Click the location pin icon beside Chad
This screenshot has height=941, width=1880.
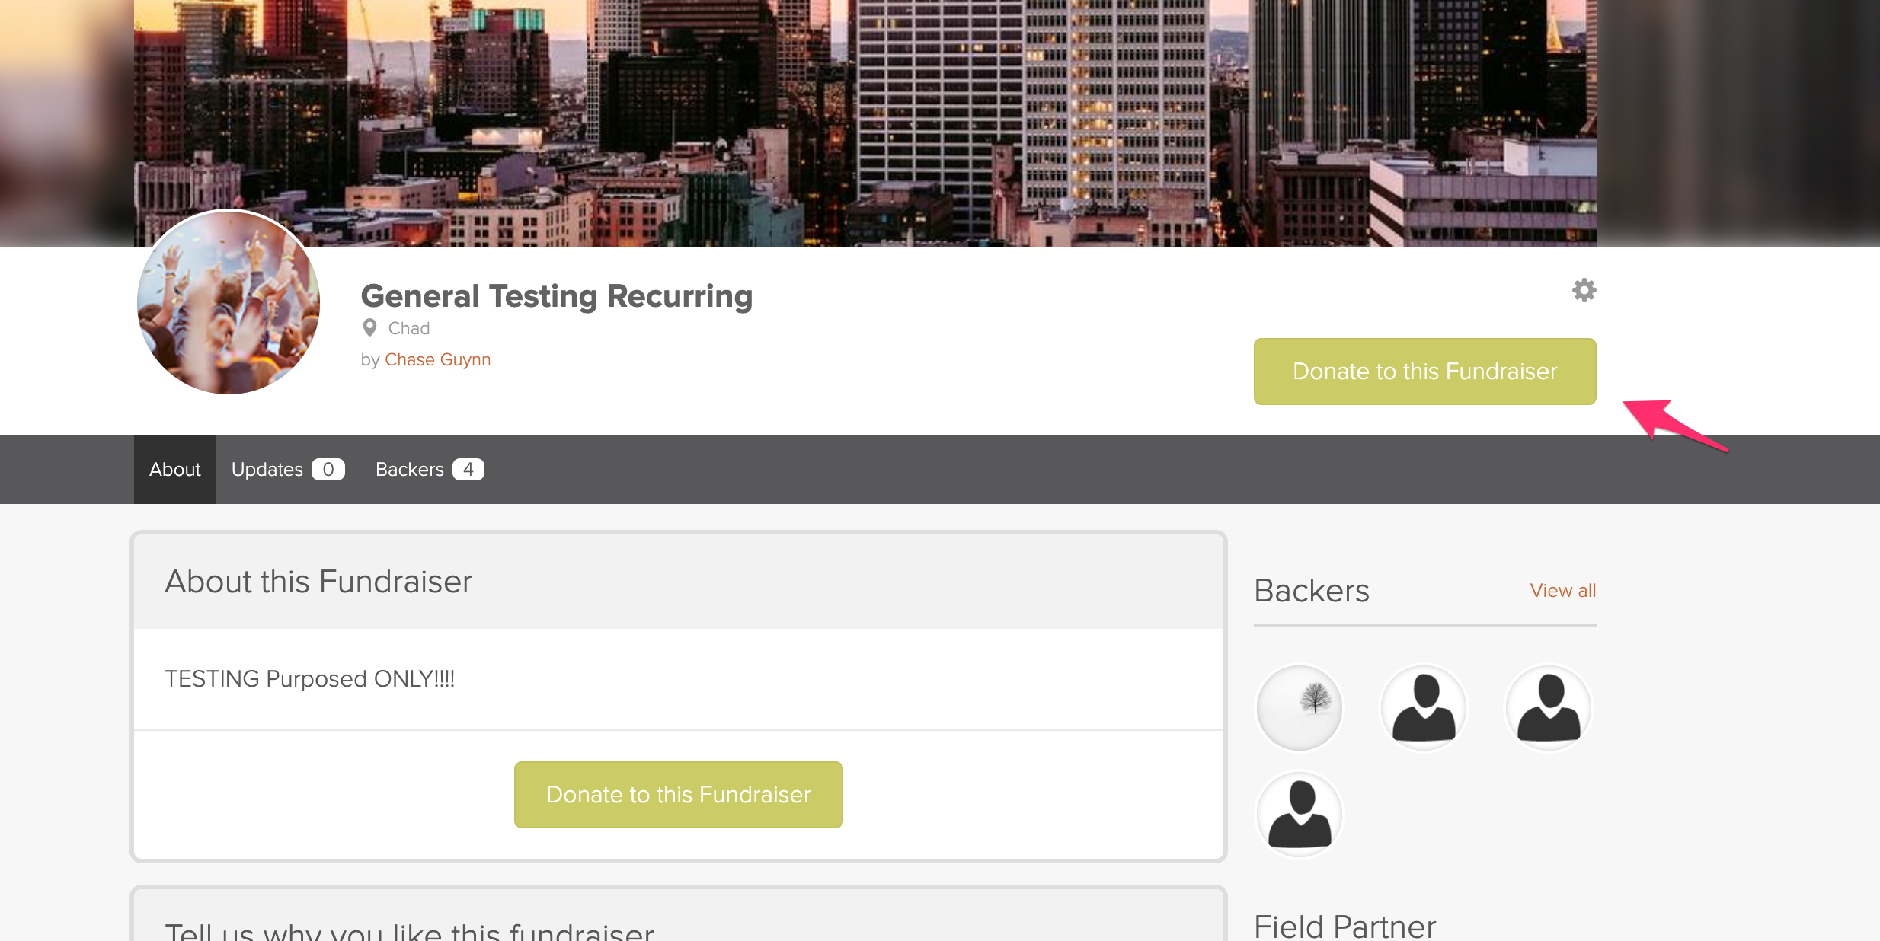(370, 328)
